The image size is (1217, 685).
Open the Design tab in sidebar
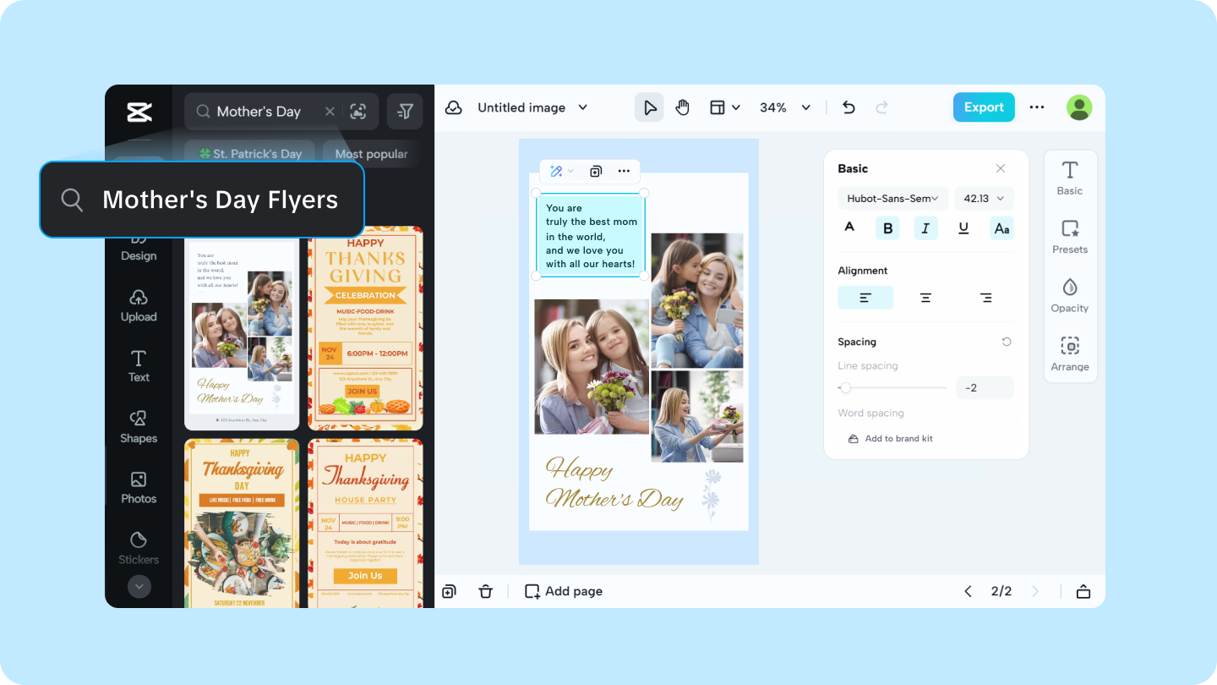(139, 246)
